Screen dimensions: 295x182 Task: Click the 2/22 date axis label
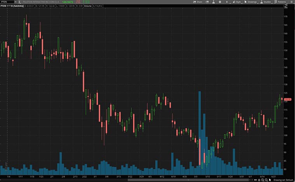[x=84, y=177]
